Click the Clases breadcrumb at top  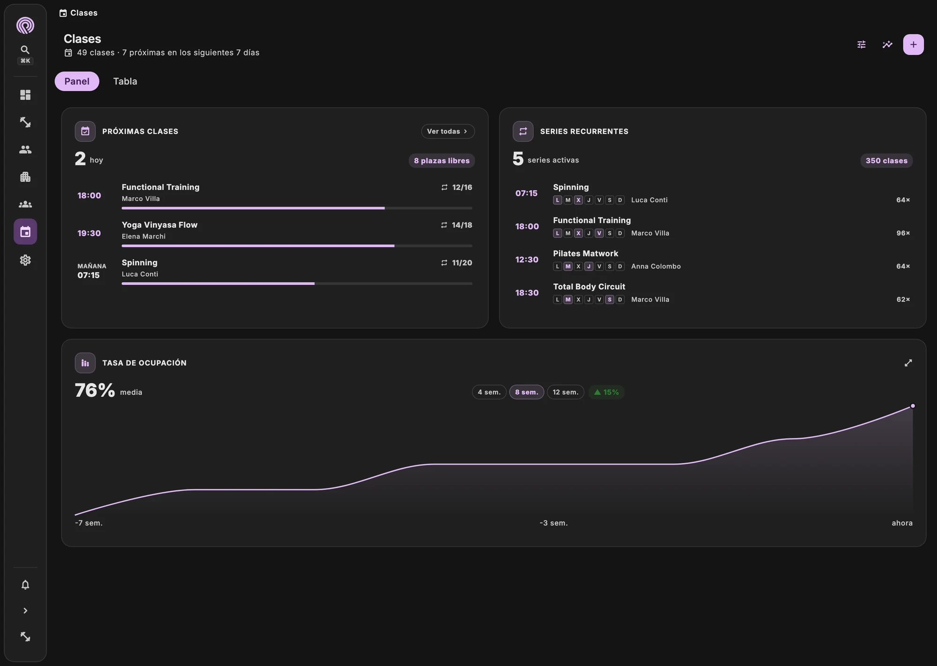tap(79, 13)
